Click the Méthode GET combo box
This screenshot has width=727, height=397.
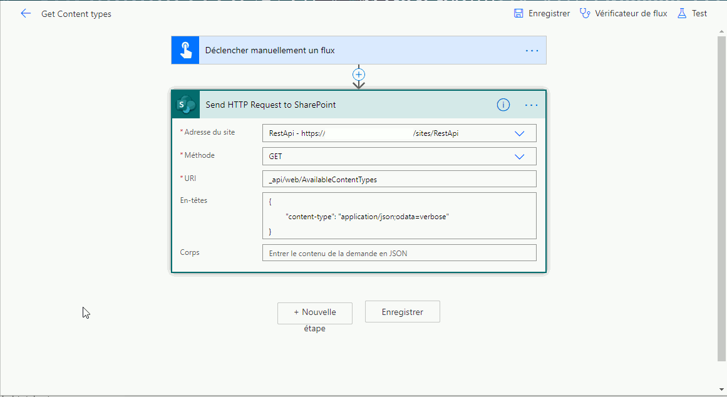[400, 157]
